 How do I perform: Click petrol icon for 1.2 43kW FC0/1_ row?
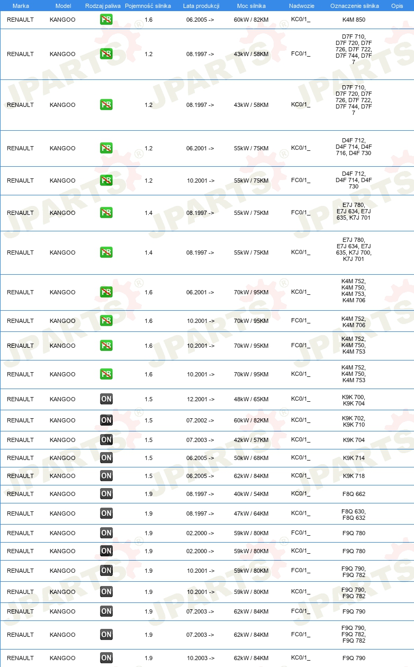[x=106, y=54]
